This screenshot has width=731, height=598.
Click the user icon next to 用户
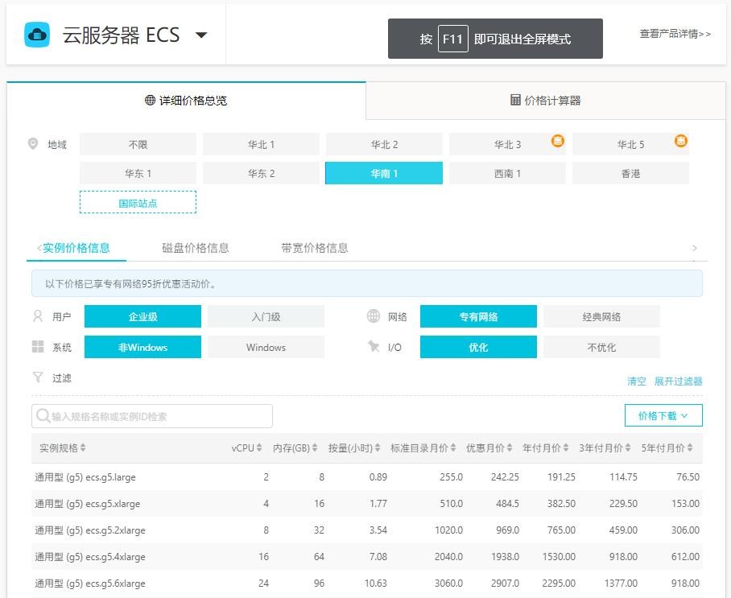click(x=38, y=316)
